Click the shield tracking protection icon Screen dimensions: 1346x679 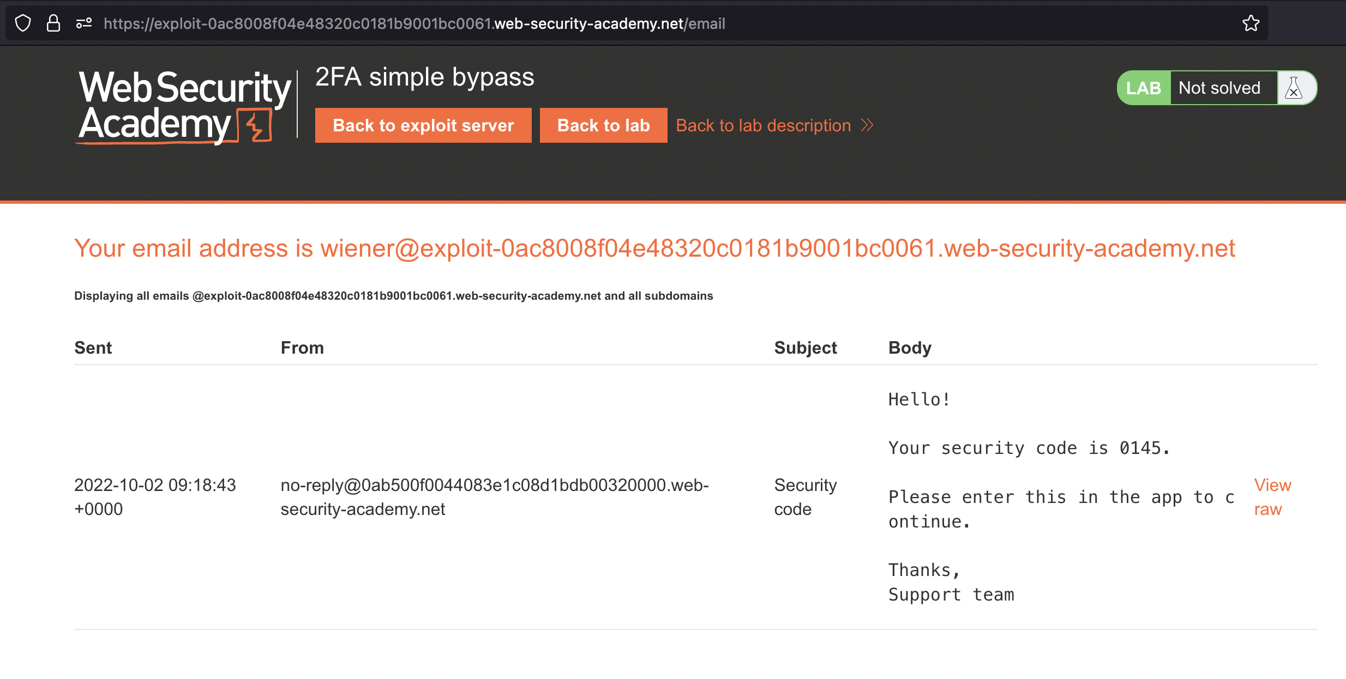23,23
